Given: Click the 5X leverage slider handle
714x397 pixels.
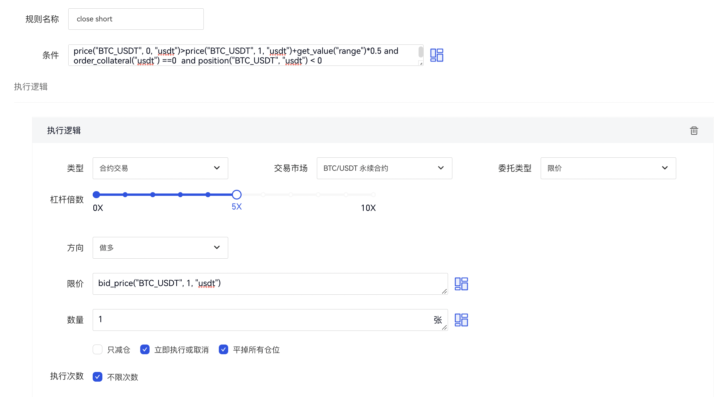Looking at the screenshot, I should pos(237,194).
